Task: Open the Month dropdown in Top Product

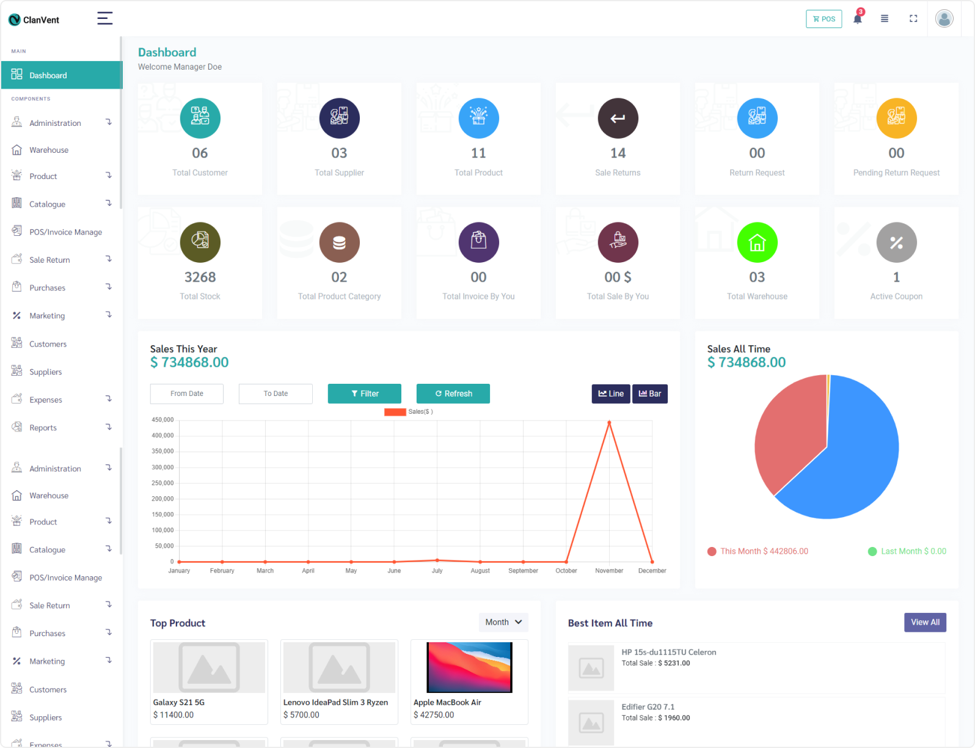Action: coord(503,622)
